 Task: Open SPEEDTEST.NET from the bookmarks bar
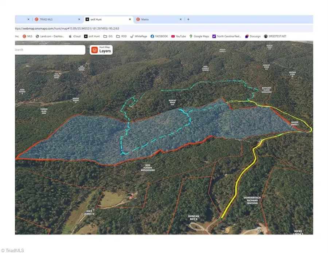276,36
